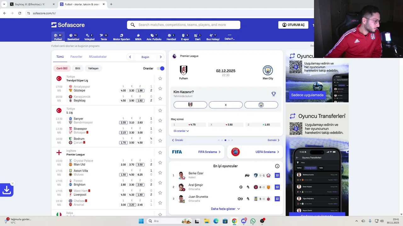Switch to the Müsabakalar tab

[98, 57]
